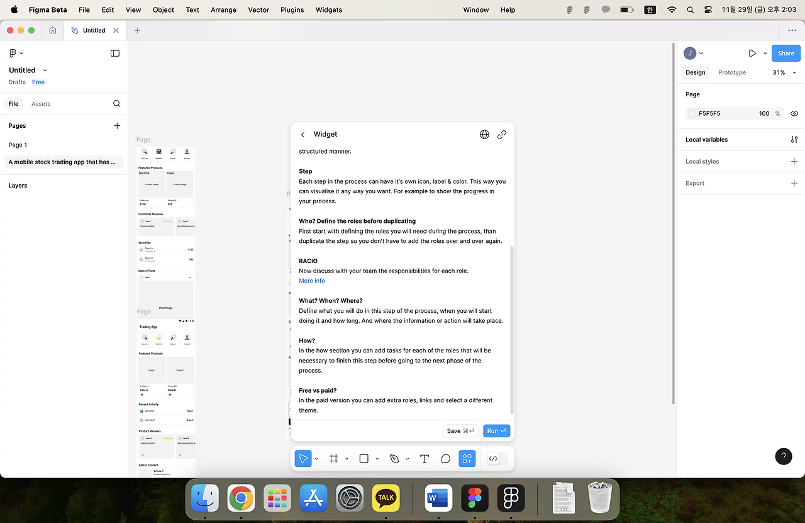Select the Design tab
The width and height of the screenshot is (805, 523).
pyautogui.click(x=696, y=72)
